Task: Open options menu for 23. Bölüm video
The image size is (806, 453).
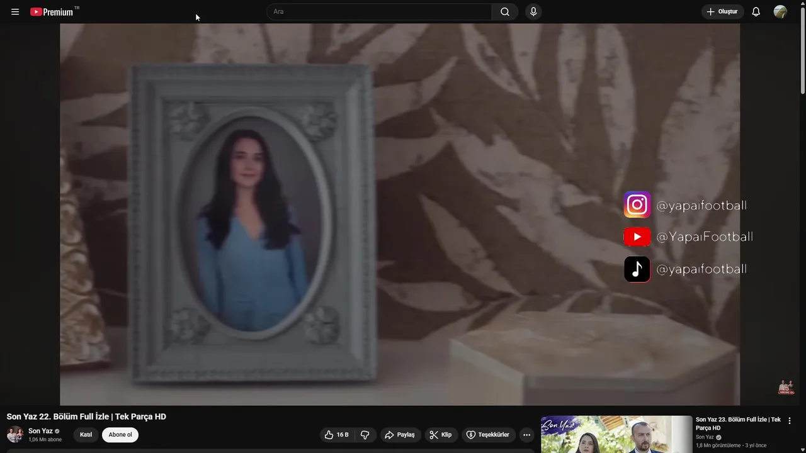Action: pyautogui.click(x=790, y=421)
